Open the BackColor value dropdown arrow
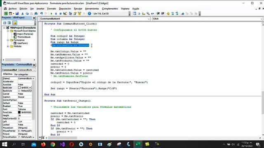264x148 pixels. (30, 88)
